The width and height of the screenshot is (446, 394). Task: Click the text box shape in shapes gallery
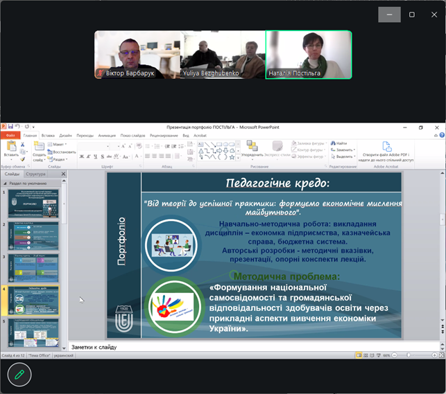200,145
